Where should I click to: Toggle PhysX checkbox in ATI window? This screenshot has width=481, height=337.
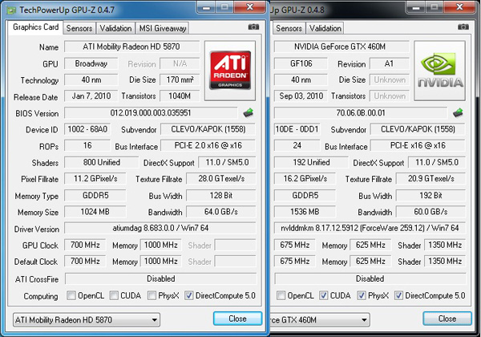[x=152, y=295]
